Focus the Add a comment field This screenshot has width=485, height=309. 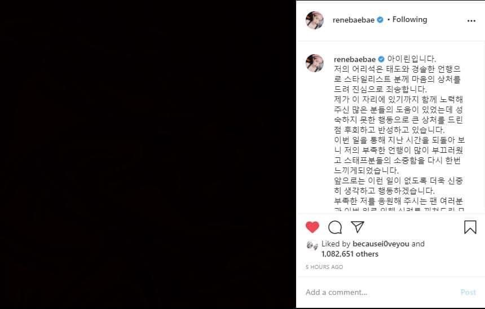(381, 292)
